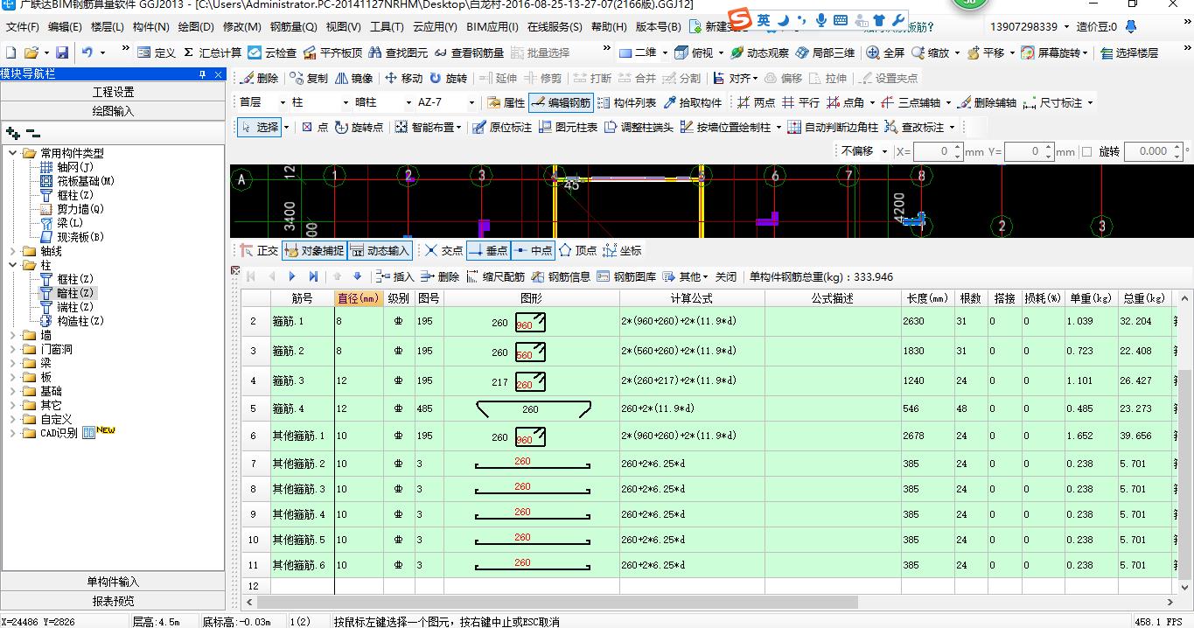Open 钢筋图库 rebar library
Image resolution: width=1194 pixels, height=628 pixels.
626,276
